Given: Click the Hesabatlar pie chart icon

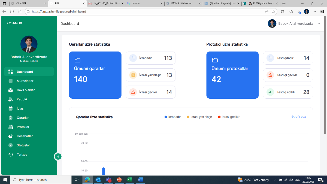Looking at the screenshot, I should pos(11,136).
